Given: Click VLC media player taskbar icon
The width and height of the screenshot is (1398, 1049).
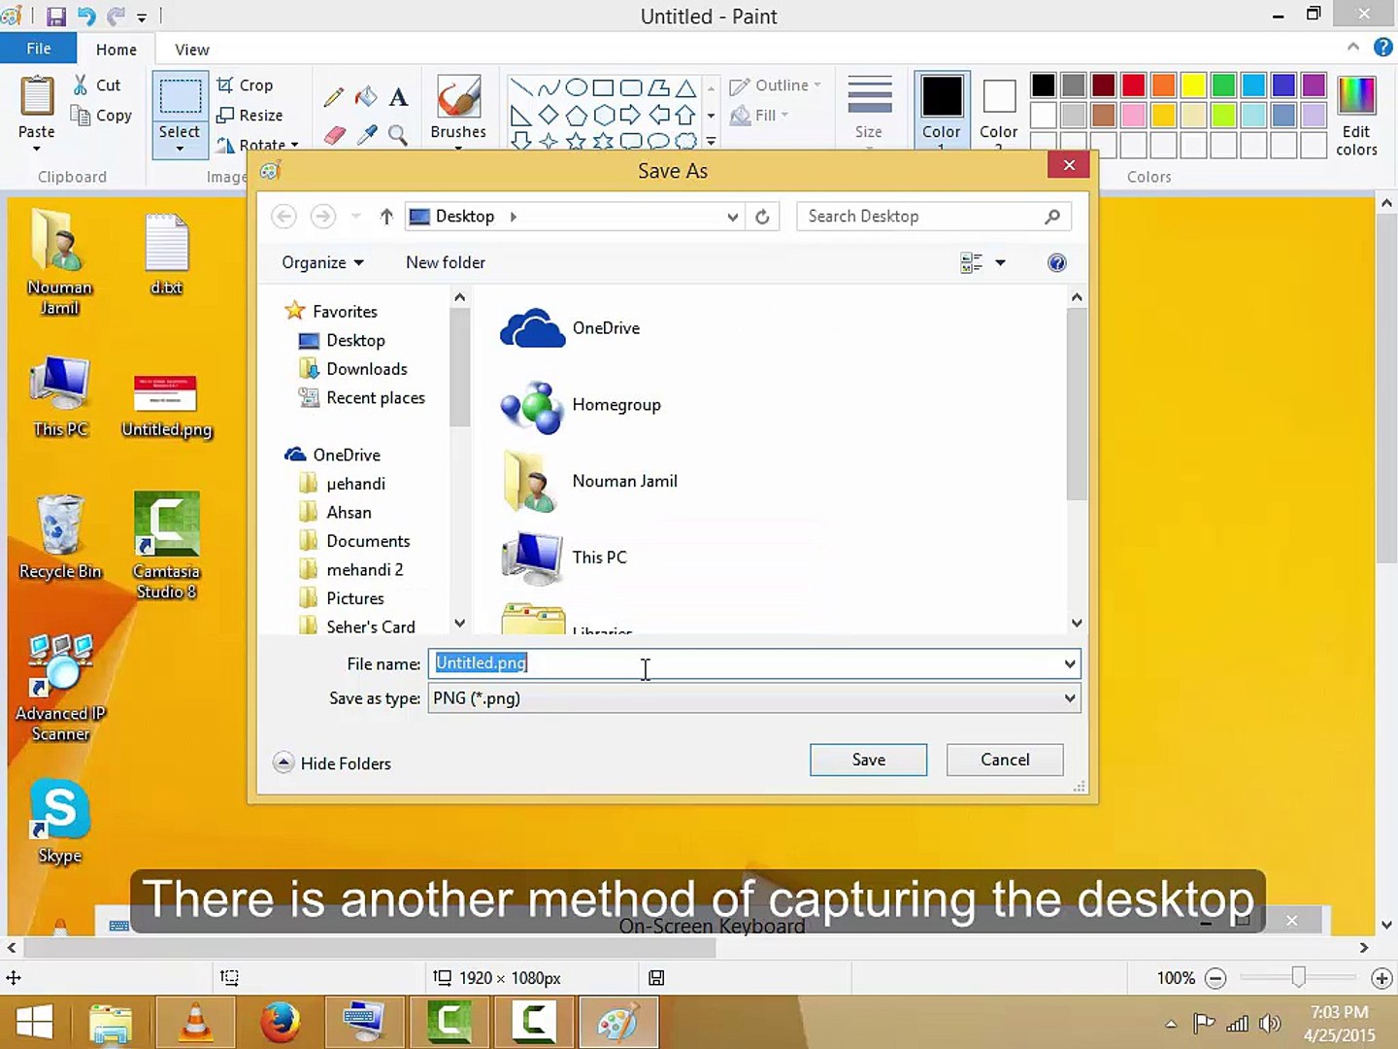Looking at the screenshot, I should click(196, 1022).
